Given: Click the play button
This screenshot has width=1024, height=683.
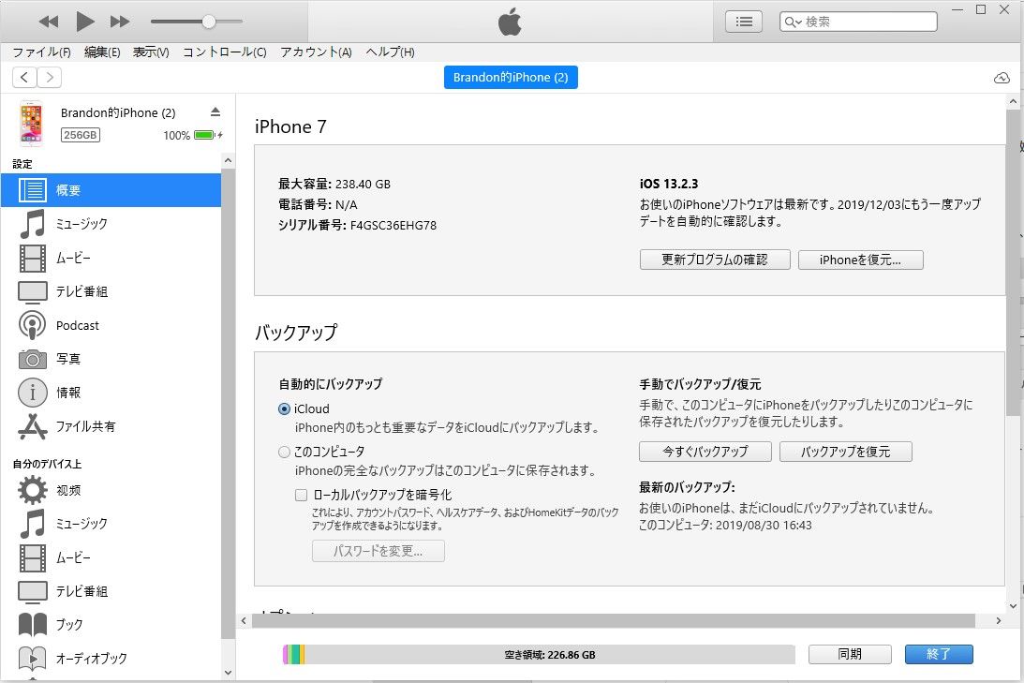Looking at the screenshot, I should coord(85,22).
